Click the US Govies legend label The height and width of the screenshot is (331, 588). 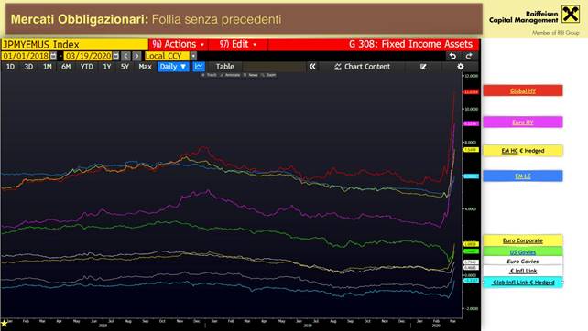click(523, 252)
